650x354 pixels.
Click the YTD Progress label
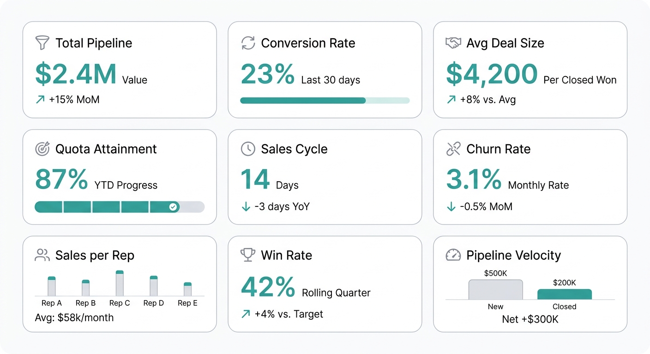point(126,185)
